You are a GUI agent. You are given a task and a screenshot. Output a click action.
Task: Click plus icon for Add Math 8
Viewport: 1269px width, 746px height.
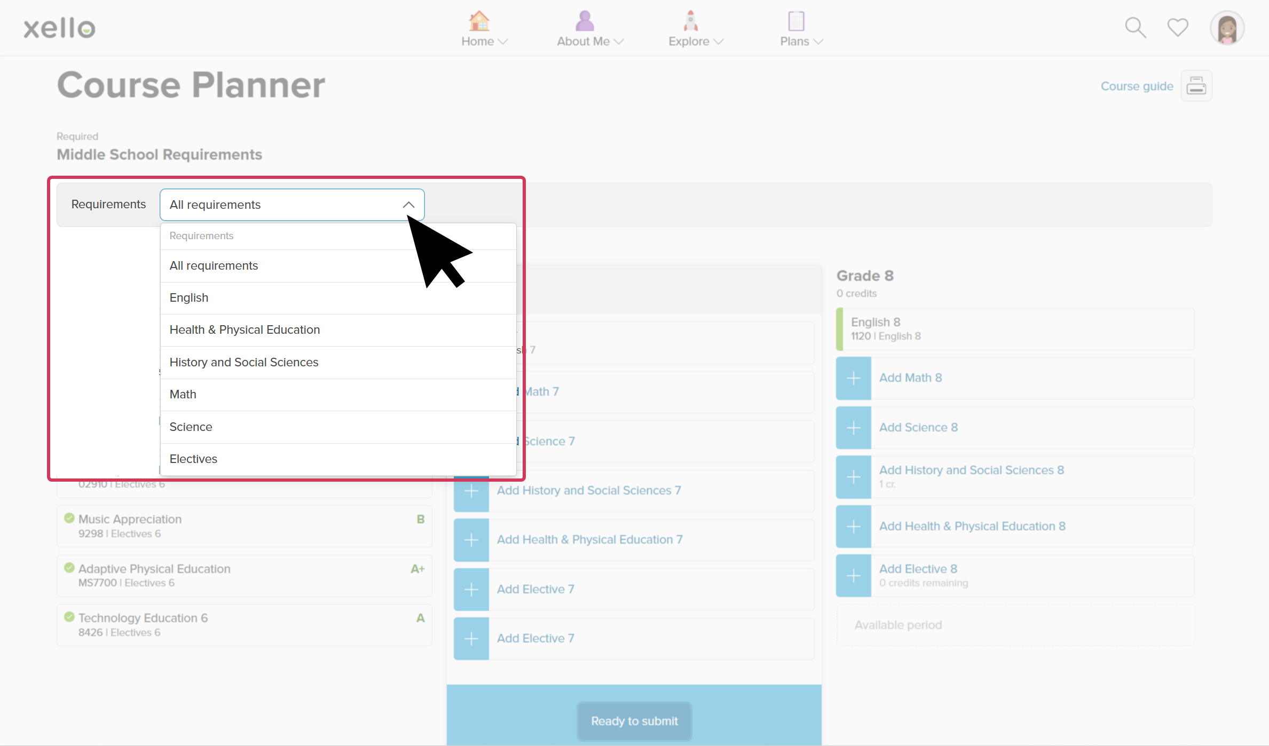point(854,379)
